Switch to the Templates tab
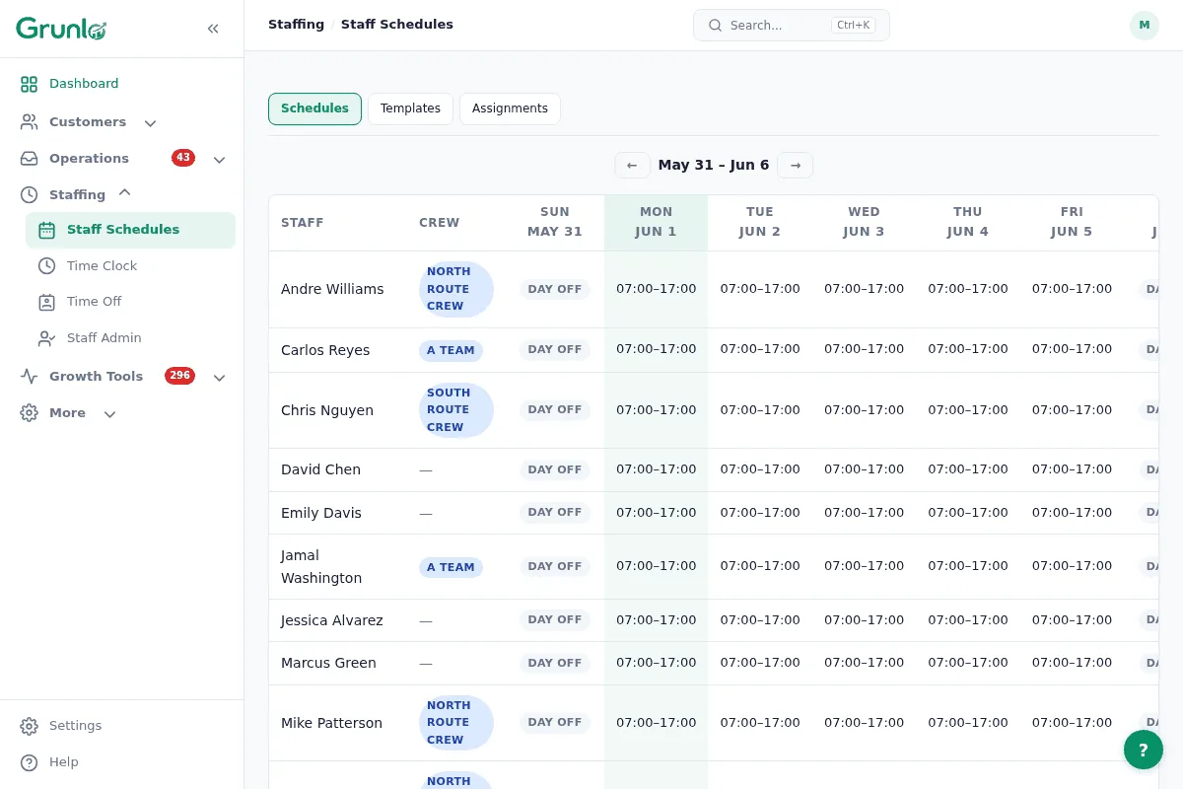 click(410, 108)
